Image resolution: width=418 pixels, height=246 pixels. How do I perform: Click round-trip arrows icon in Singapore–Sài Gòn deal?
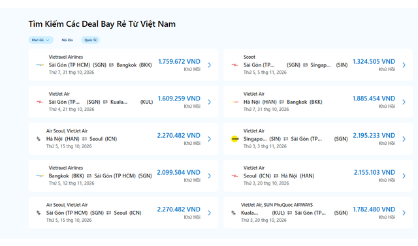(286, 139)
